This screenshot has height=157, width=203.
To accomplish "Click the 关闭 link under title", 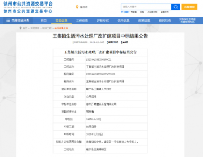I will point(124,42).
